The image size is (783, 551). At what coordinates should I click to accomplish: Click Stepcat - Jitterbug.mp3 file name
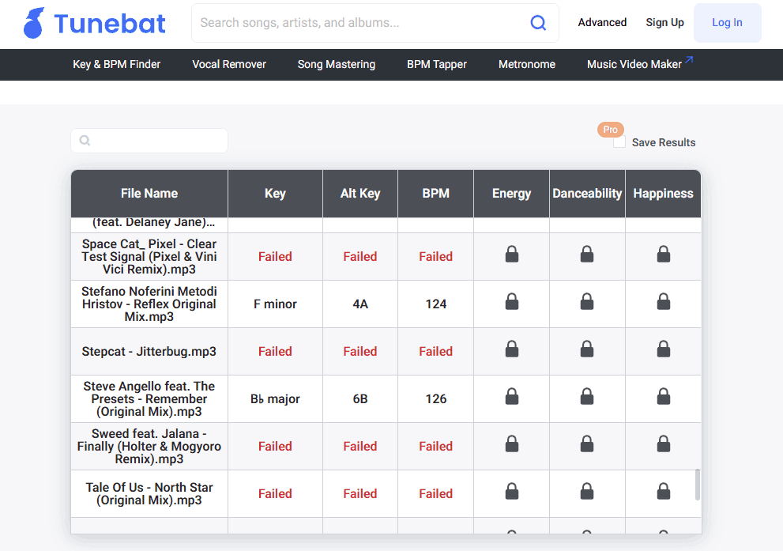click(149, 351)
